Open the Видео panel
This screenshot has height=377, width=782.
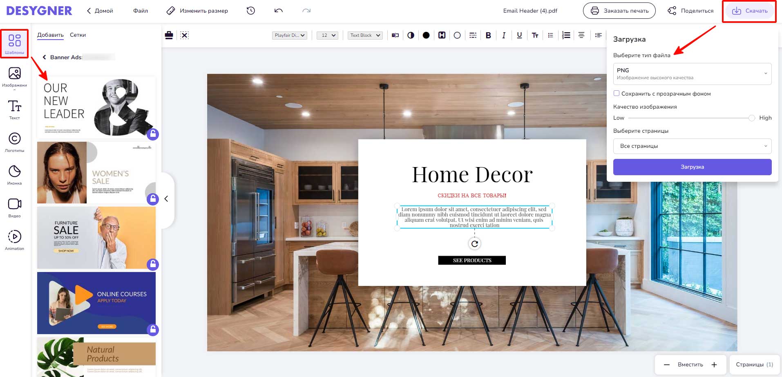pos(15,207)
